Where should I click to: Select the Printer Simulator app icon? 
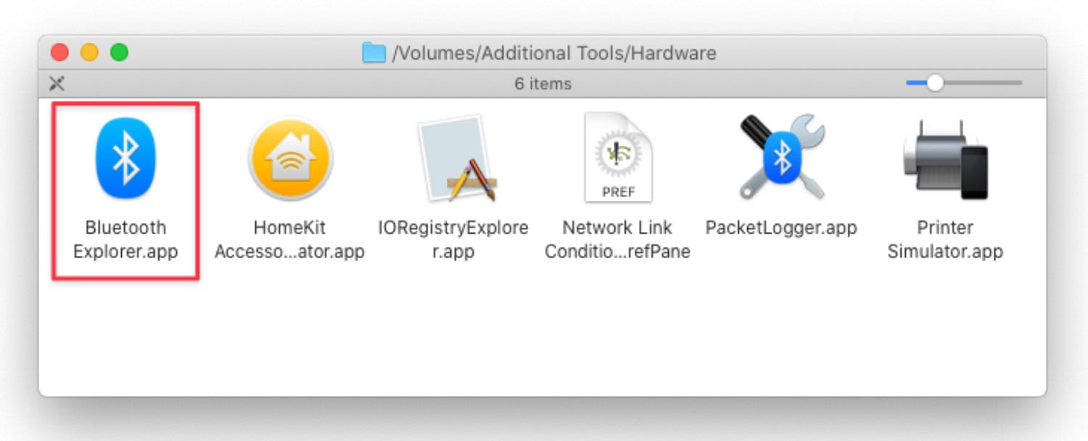pos(945,159)
